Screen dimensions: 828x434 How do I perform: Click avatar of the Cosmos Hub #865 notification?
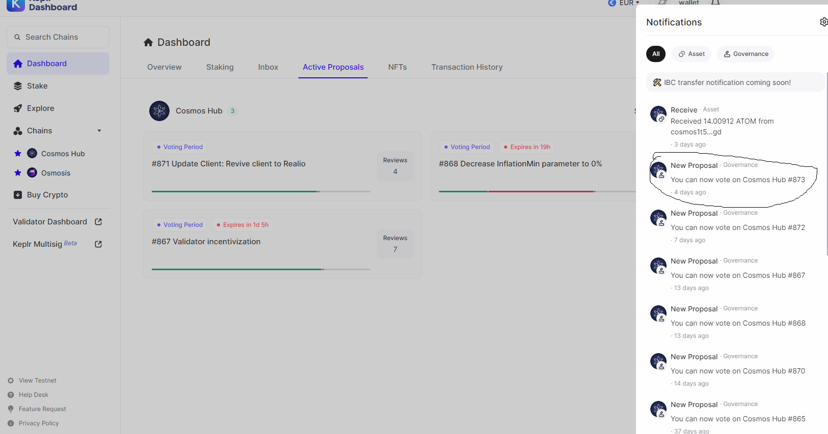658,409
